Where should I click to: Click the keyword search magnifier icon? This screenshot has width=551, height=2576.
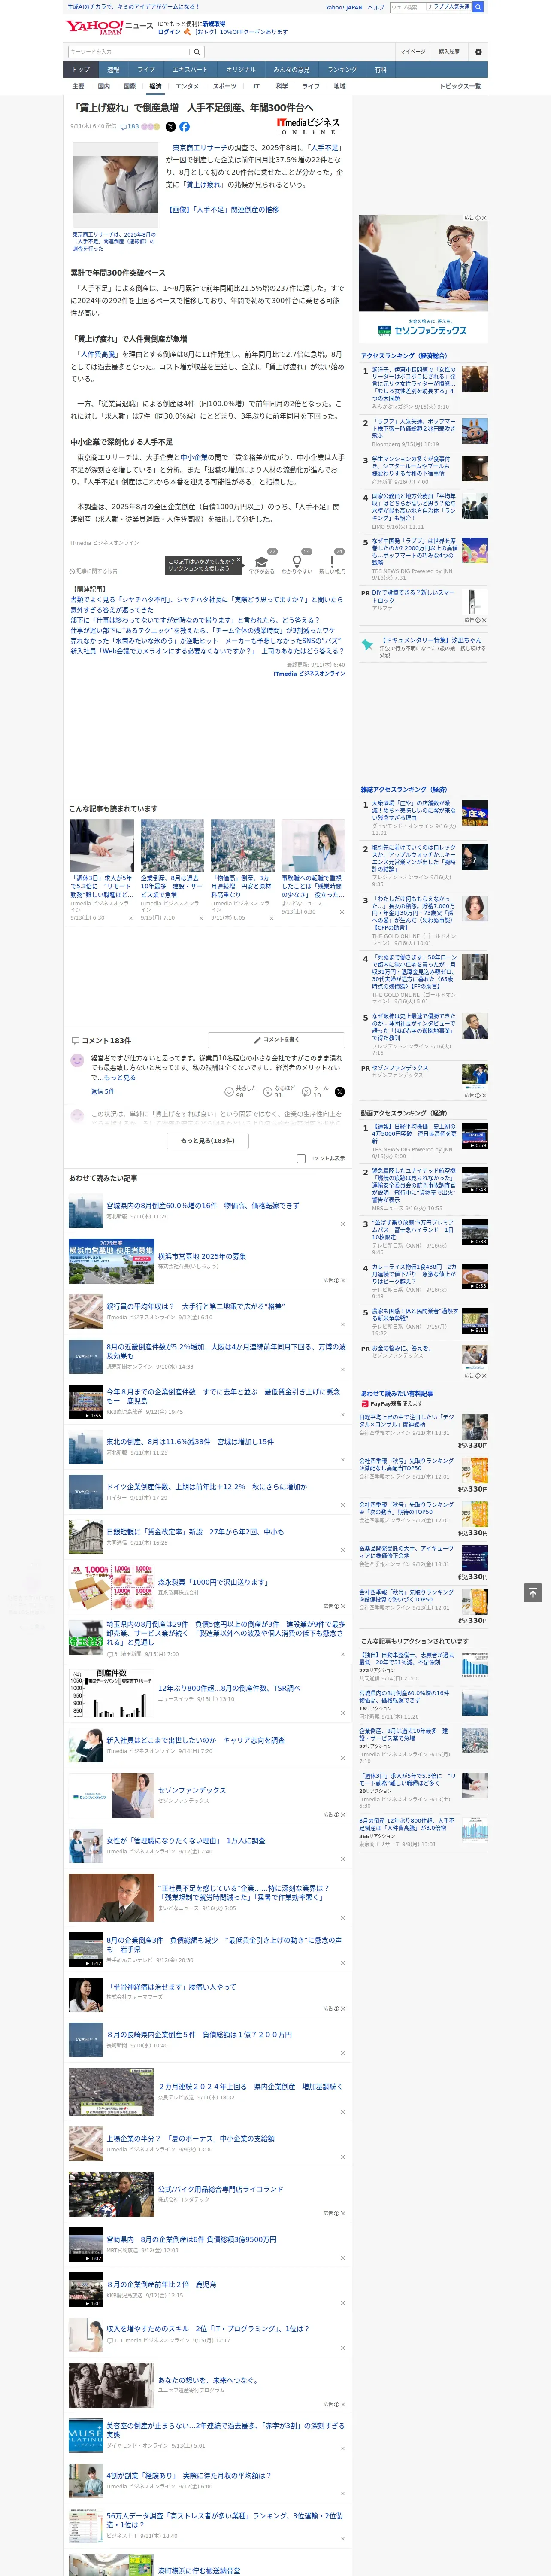[x=197, y=52]
